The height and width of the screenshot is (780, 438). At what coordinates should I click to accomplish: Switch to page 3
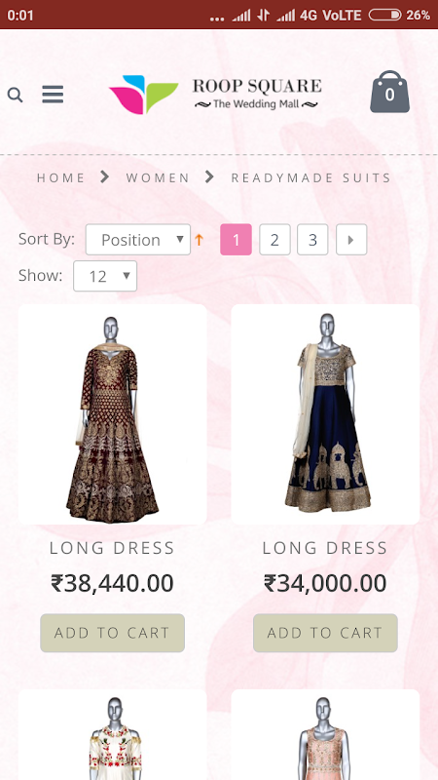(312, 239)
